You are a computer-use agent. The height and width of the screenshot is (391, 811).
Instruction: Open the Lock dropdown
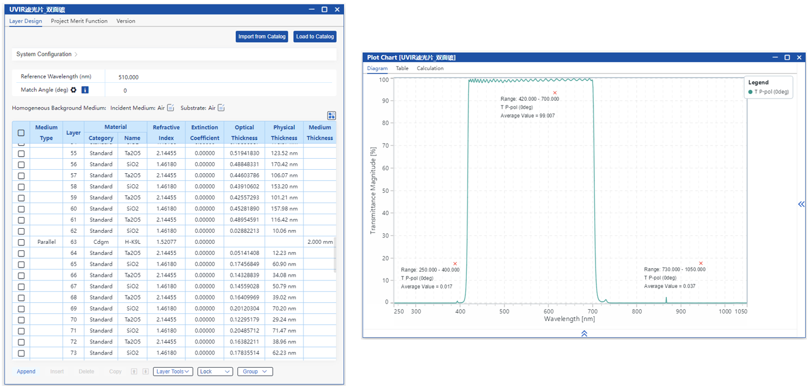point(215,372)
